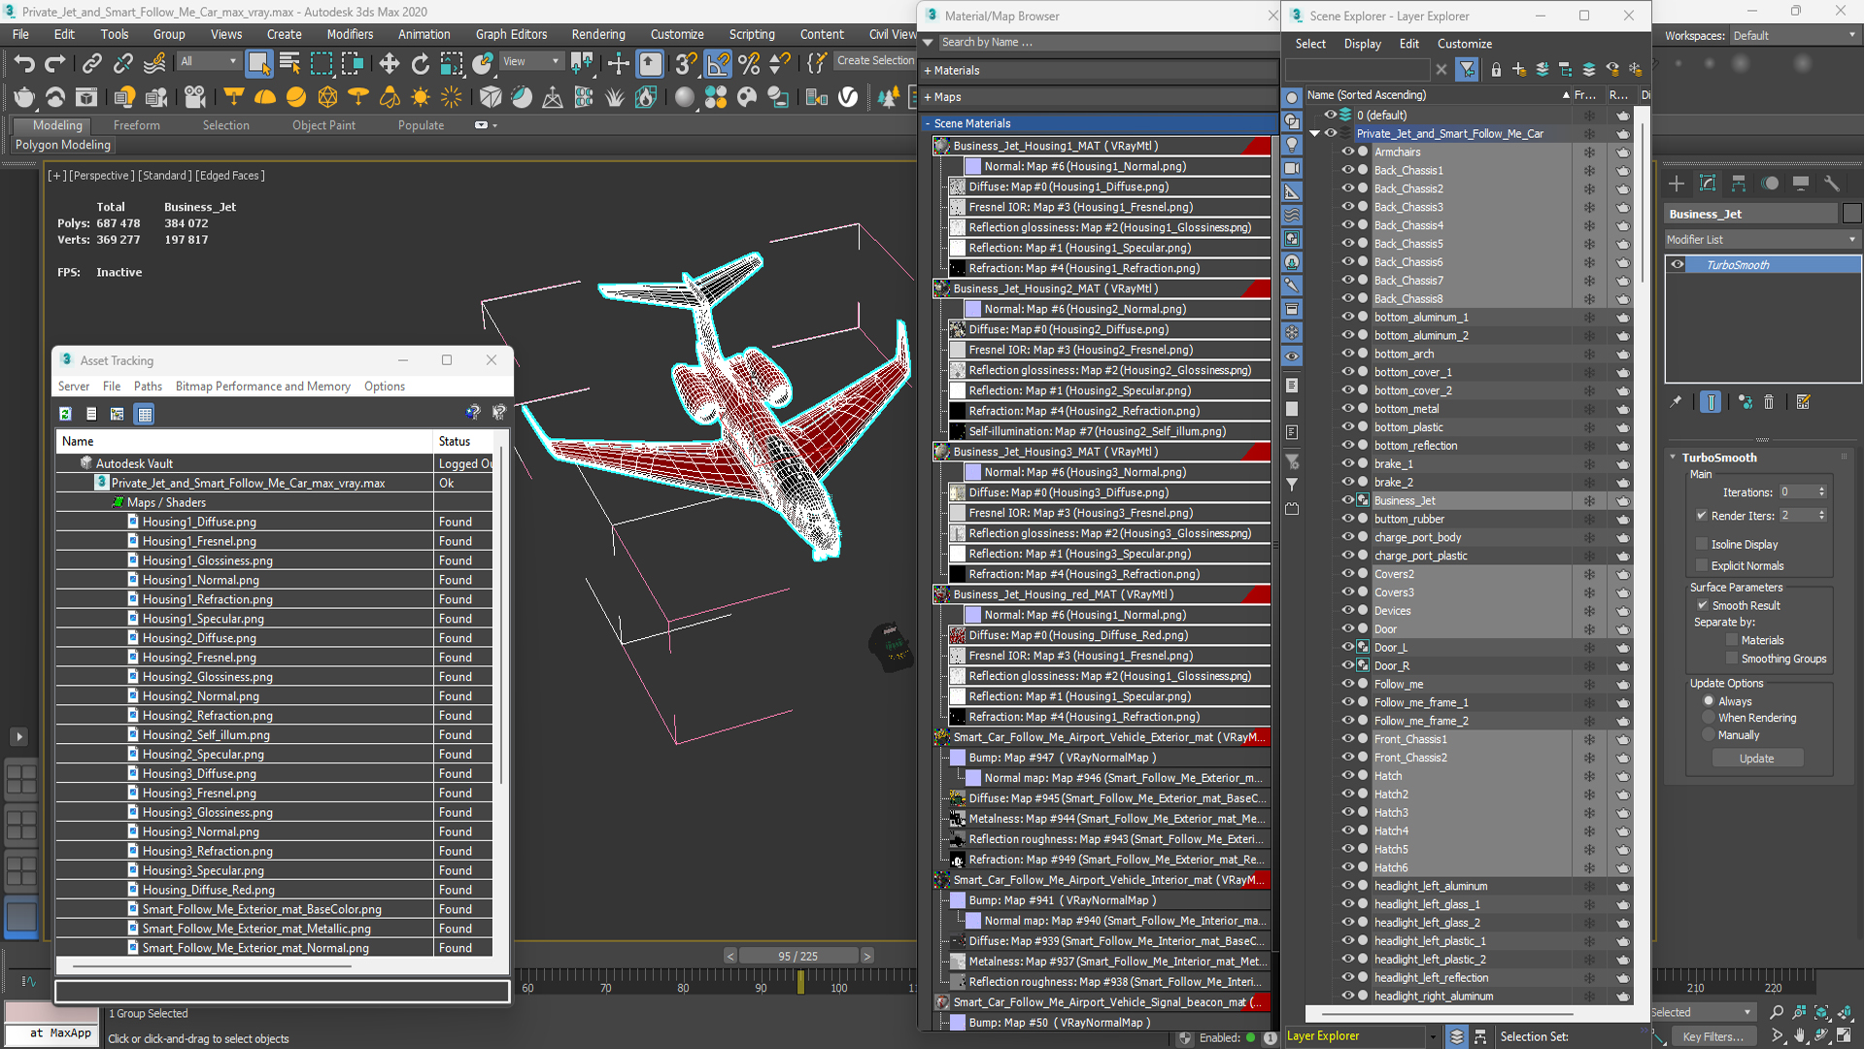Open the Rendering menu

(597, 34)
